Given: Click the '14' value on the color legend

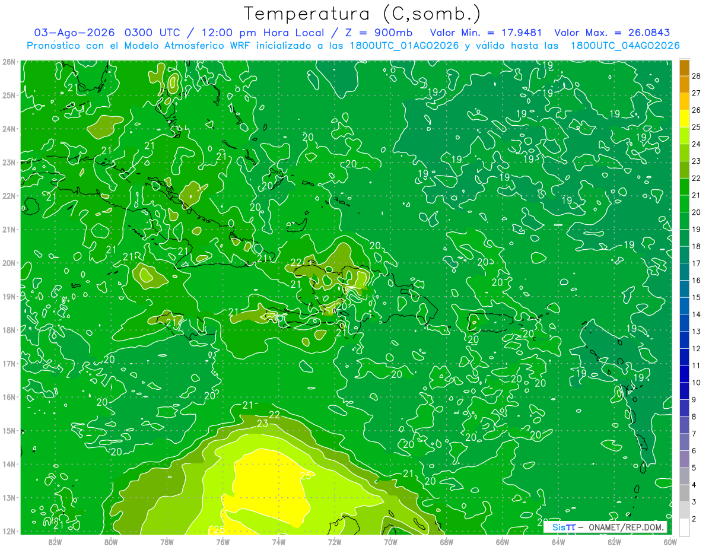Looking at the screenshot, I should [697, 314].
